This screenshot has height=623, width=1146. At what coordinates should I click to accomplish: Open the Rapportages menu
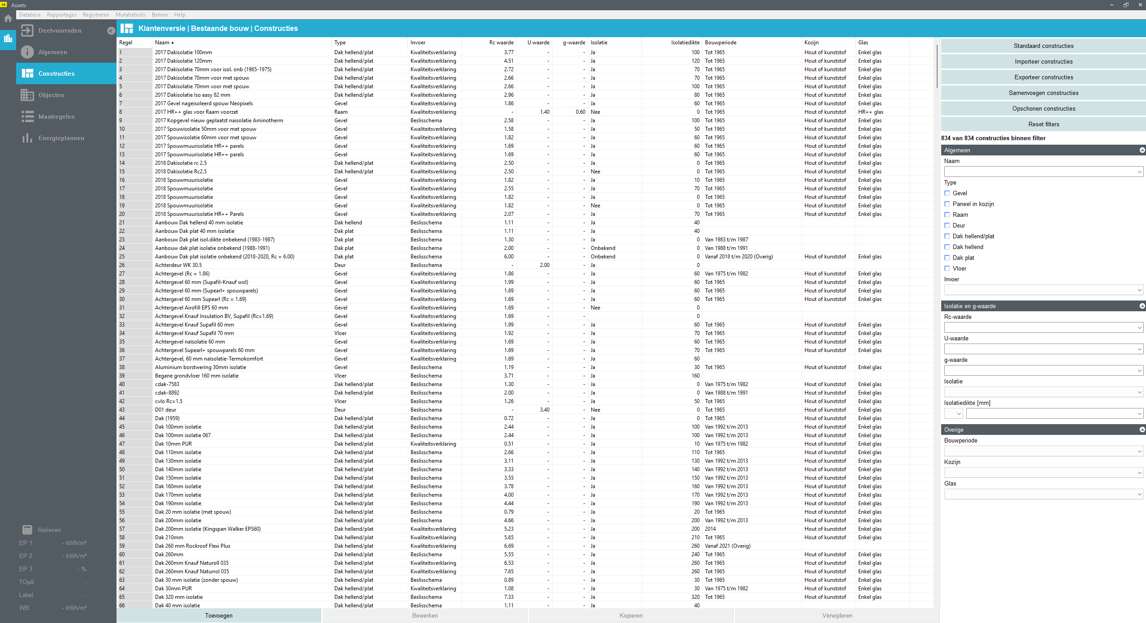(x=61, y=15)
